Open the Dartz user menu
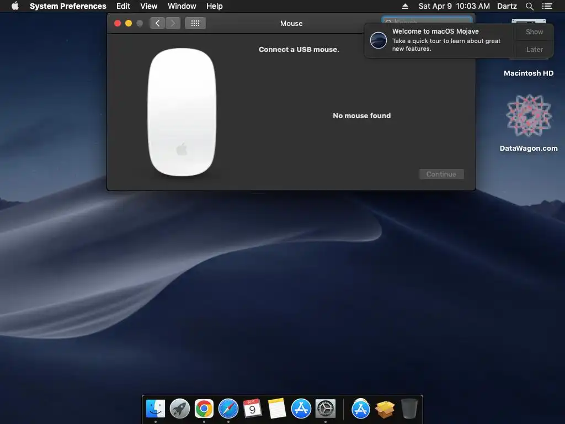565x424 pixels. (507, 6)
